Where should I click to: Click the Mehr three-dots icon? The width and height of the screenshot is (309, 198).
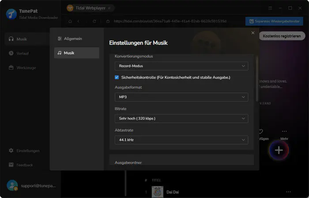click(284, 131)
